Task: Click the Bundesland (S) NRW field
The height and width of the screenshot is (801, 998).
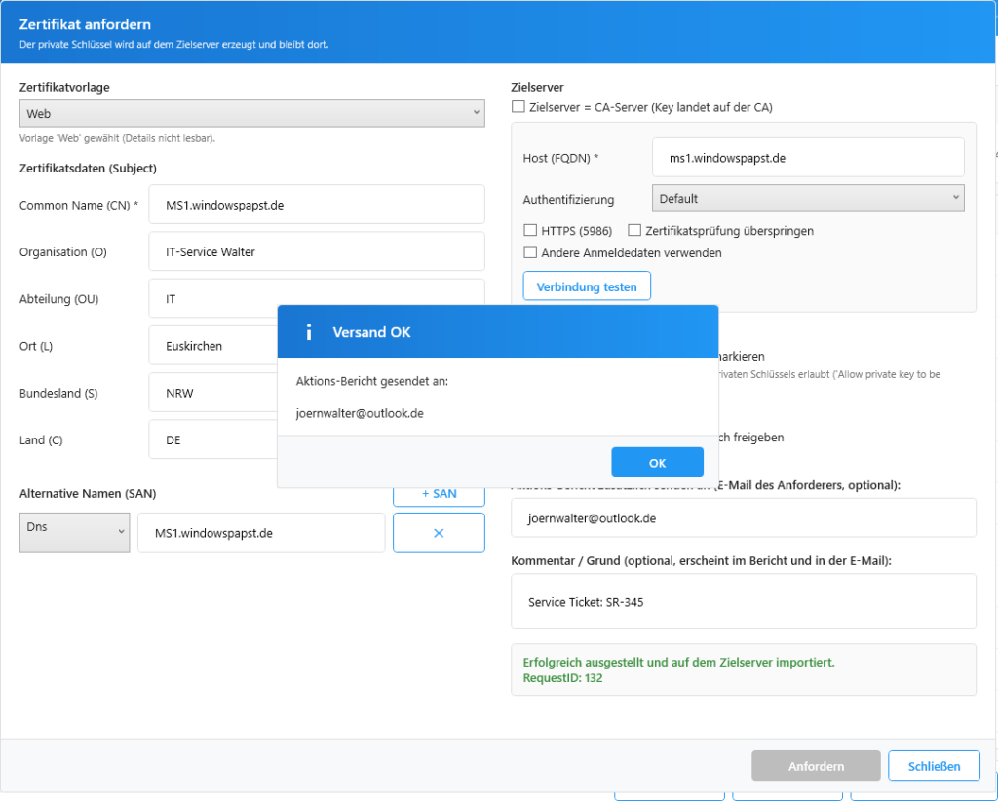Action: [212, 393]
